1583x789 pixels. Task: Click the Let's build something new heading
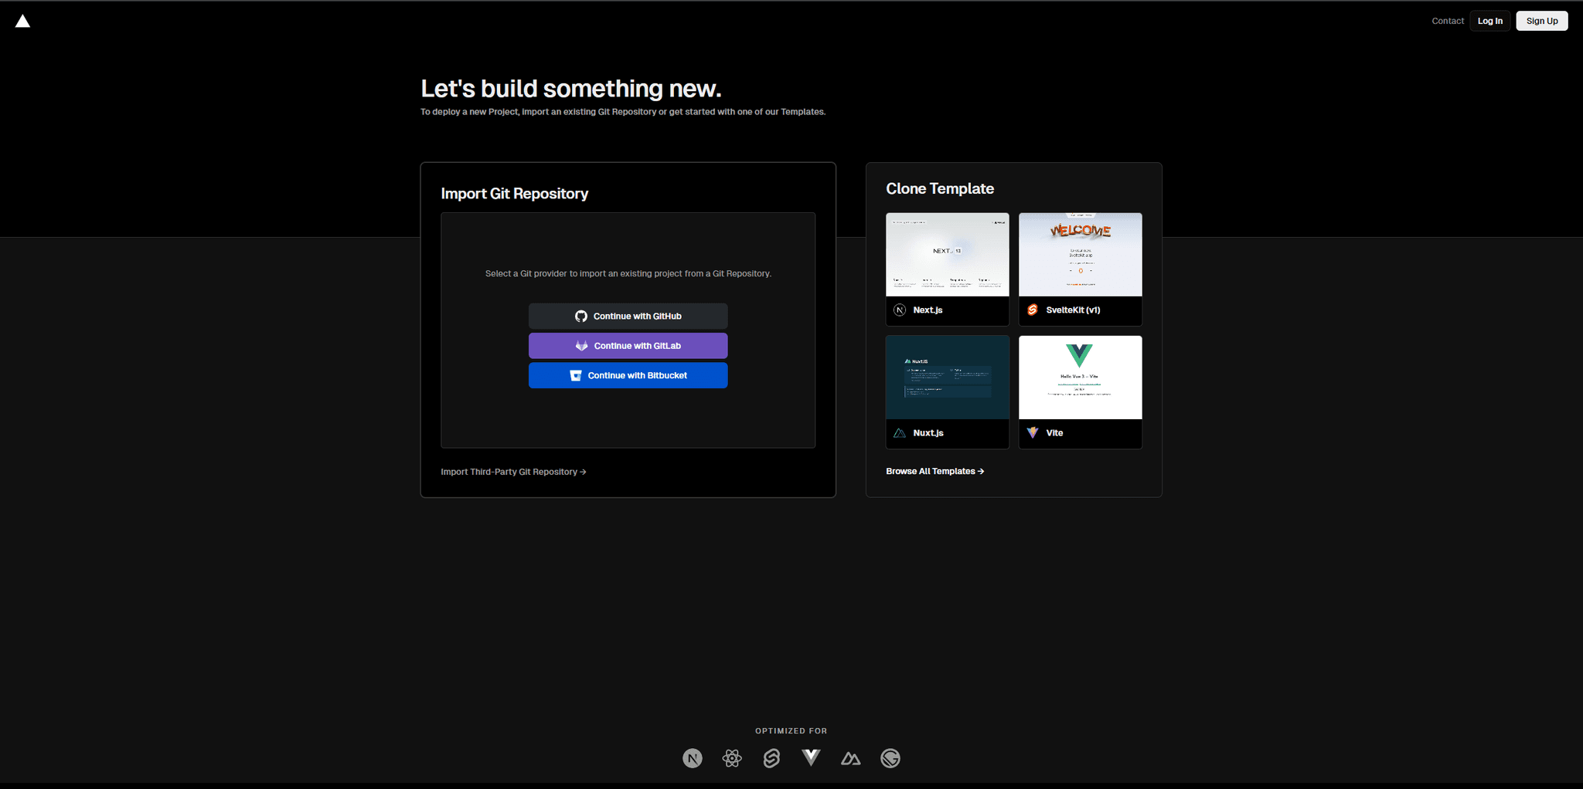pos(571,89)
